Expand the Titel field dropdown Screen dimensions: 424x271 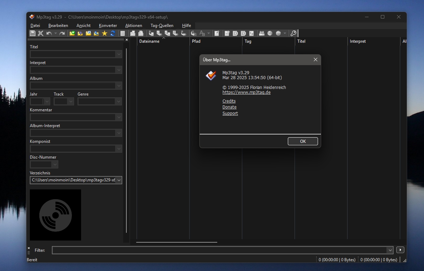click(119, 54)
